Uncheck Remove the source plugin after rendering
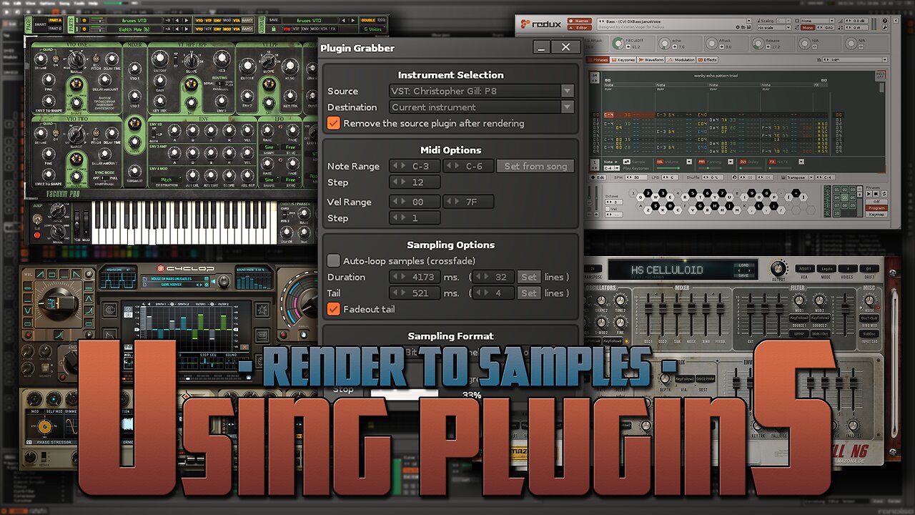Viewport: 915px width, 515px height. pos(333,123)
